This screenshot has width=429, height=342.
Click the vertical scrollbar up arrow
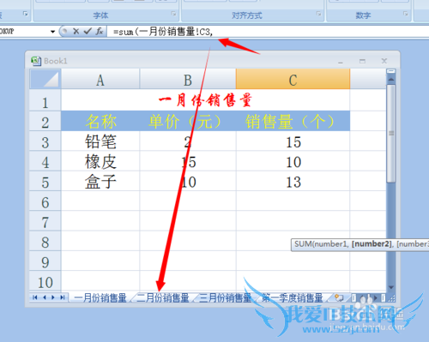tap(391, 80)
